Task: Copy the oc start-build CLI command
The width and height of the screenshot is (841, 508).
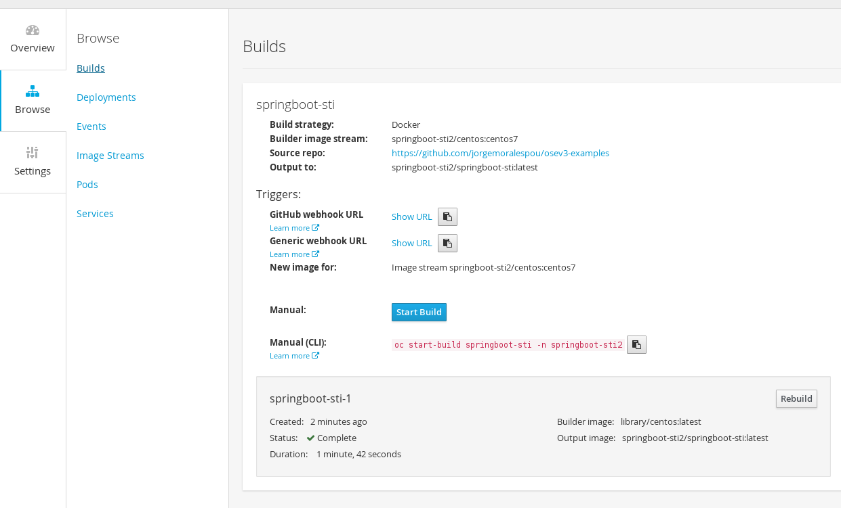Action: [636, 345]
